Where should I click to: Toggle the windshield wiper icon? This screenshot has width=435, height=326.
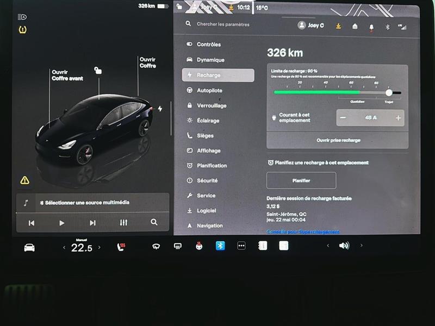(x=156, y=247)
